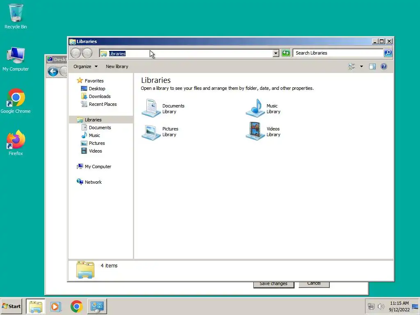Viewport: 420px width, 315px height.
Task: Maximize the Libraries window
Action: tap(382, 41)
